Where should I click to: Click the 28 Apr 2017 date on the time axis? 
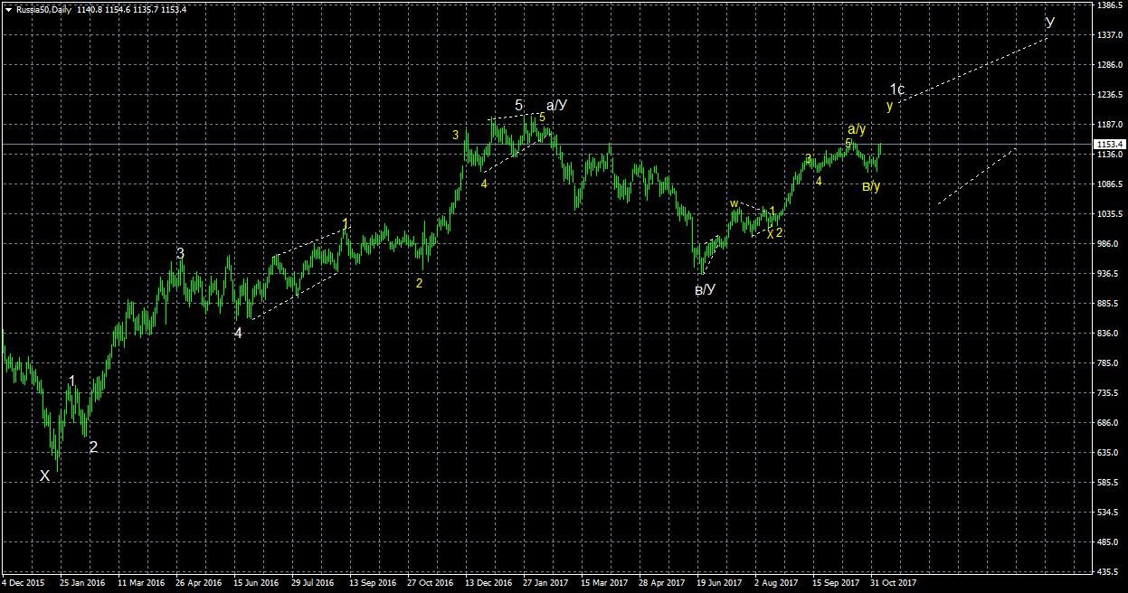point(662,584)
